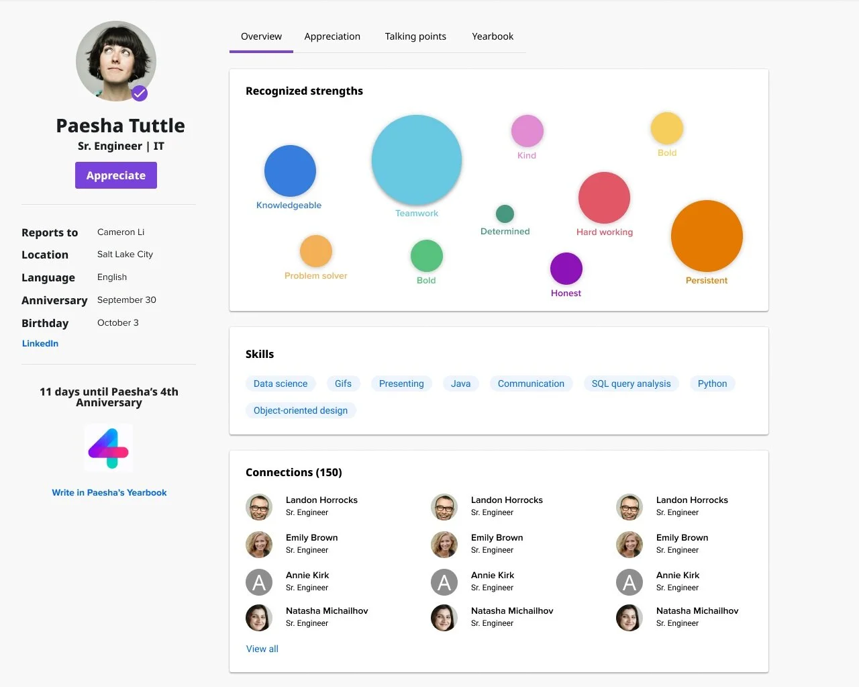The width and height of the screenshot is (859, 687).
Task: Click the 11 days until anniversary text
Action: pos(109,397)
